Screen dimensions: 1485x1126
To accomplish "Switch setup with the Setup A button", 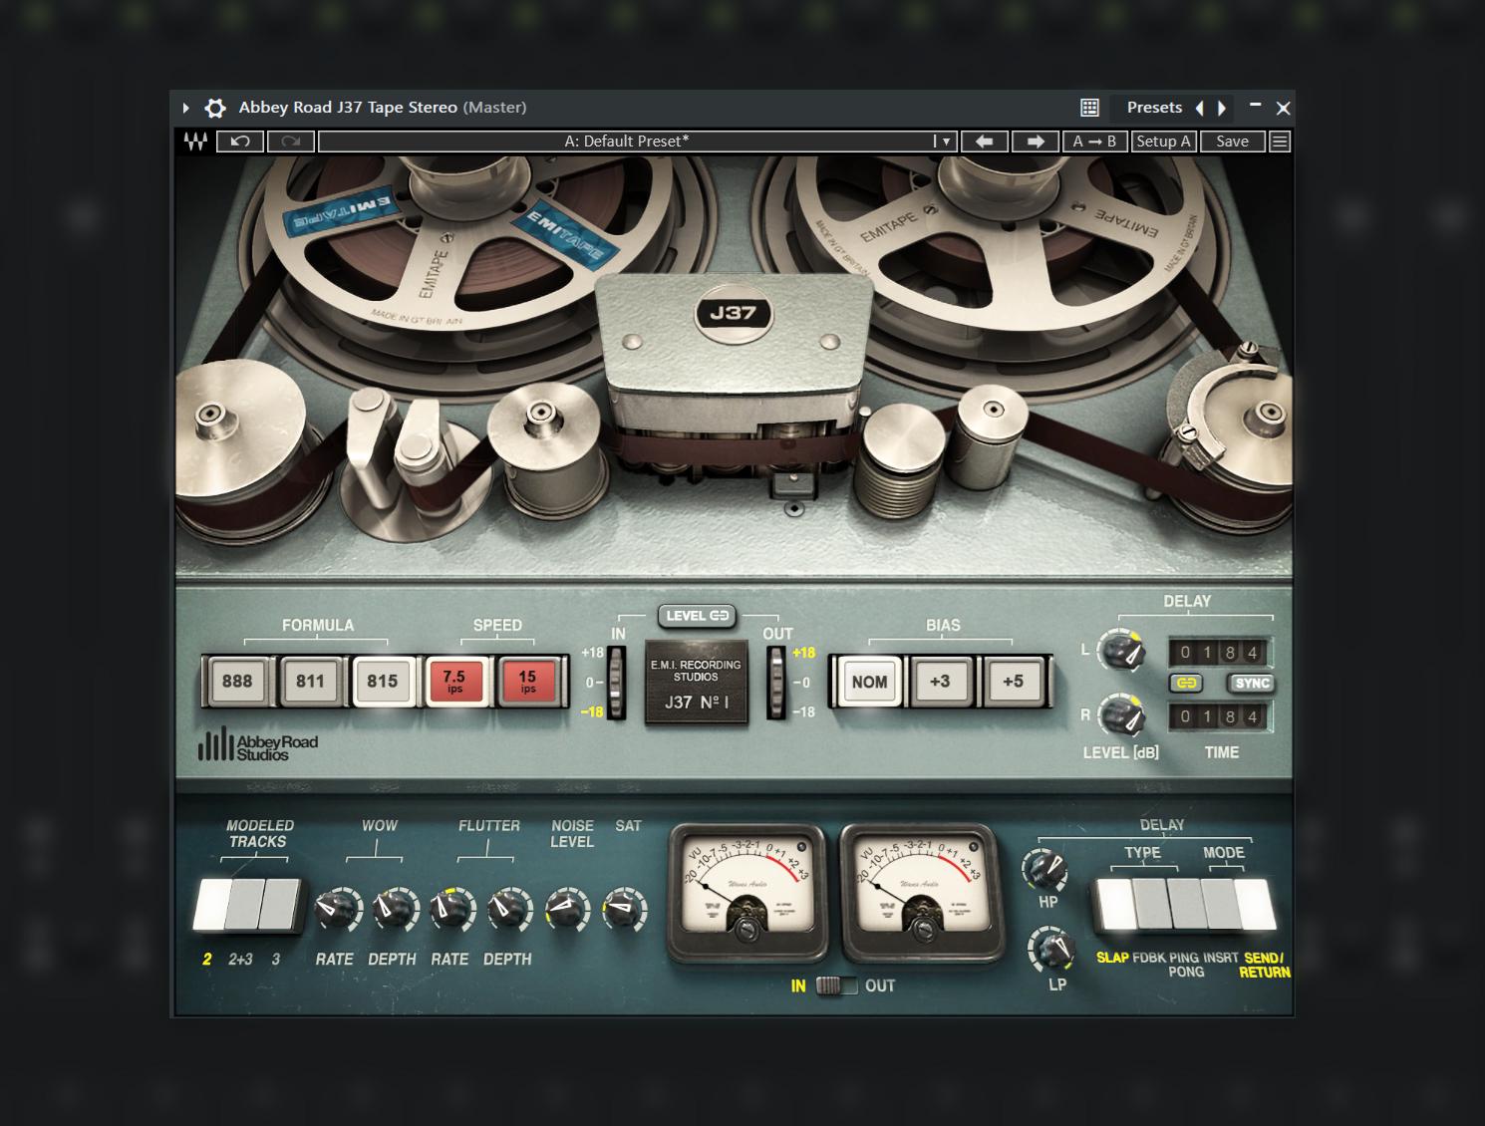I will (x=1164, y=141).
